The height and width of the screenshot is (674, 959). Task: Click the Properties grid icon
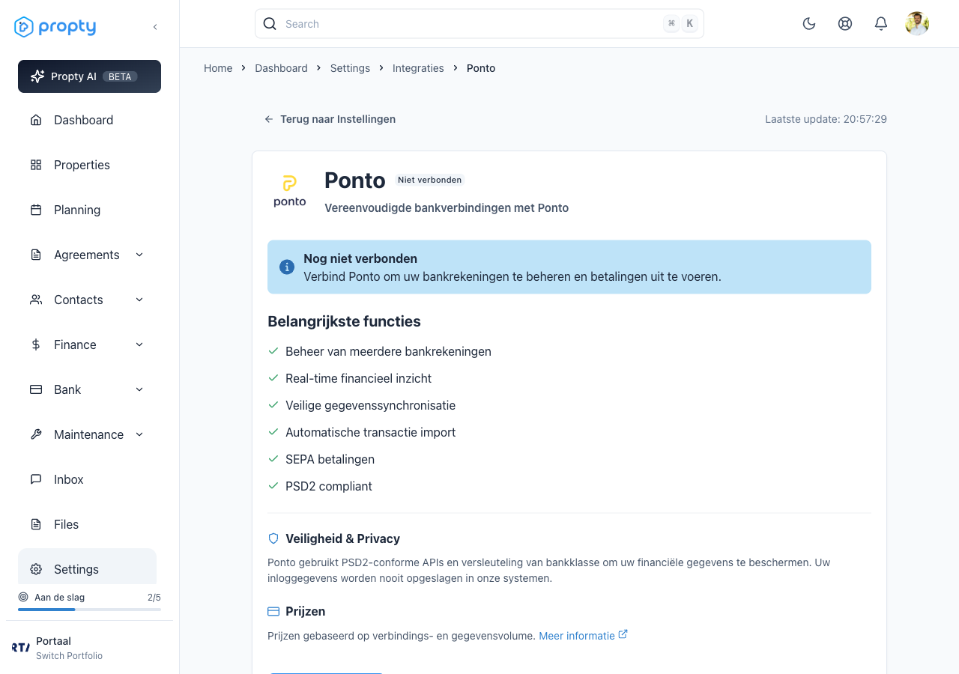point(36,165)
